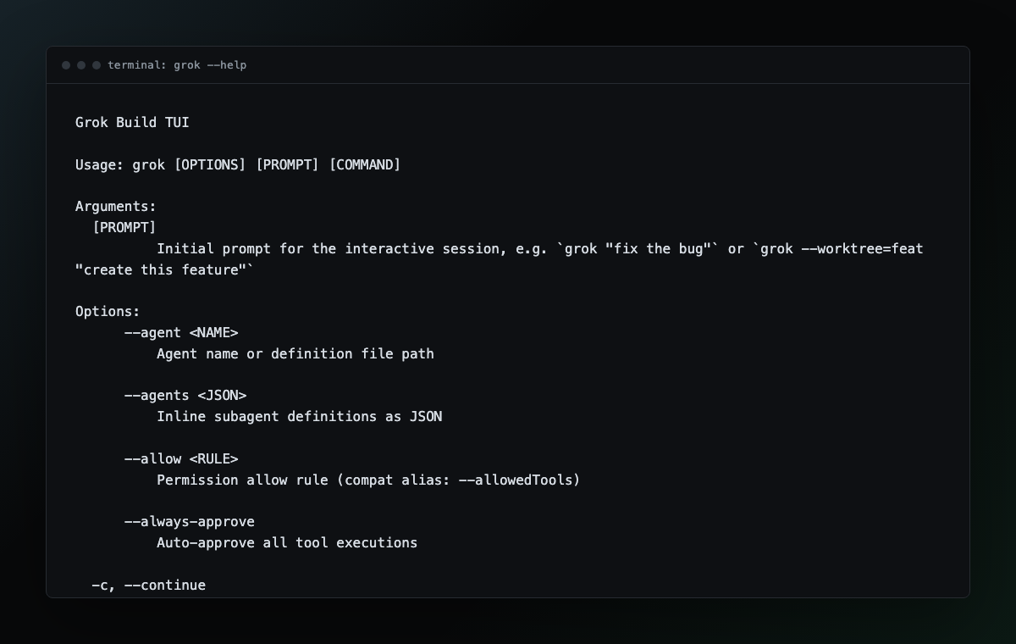Click the "-c, --continue" option
Viewport: 1016px width, 644px height.
click(149, 585)
